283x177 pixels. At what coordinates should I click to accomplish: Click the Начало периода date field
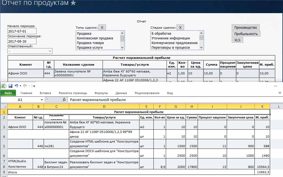22,31
